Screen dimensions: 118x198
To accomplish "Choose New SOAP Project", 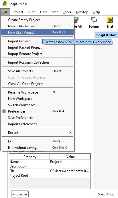I will 37,26.
